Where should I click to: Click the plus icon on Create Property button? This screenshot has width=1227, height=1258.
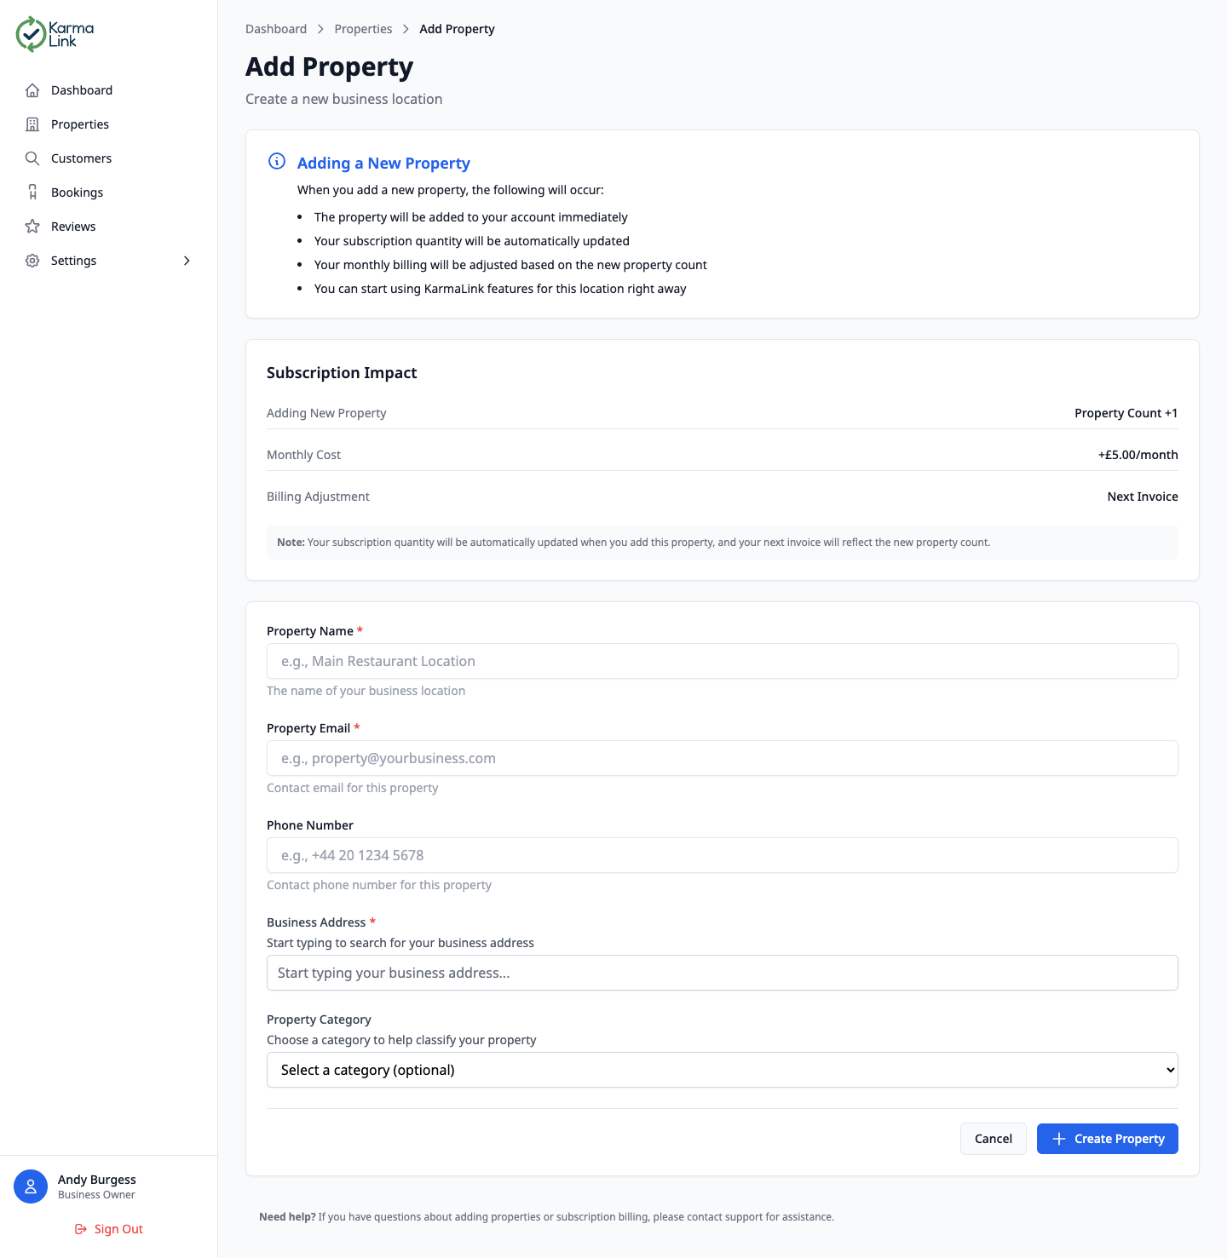click(x=1058, y=1139)
